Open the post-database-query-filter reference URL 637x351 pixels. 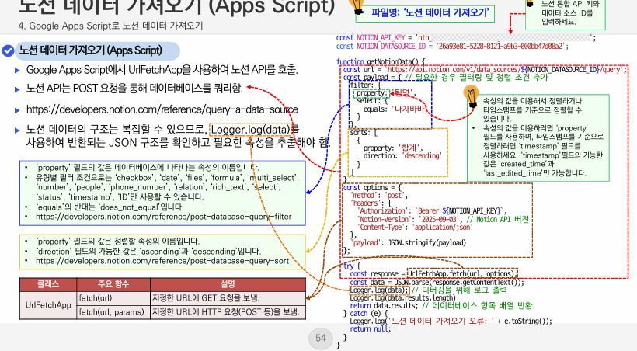click(164, 217)
